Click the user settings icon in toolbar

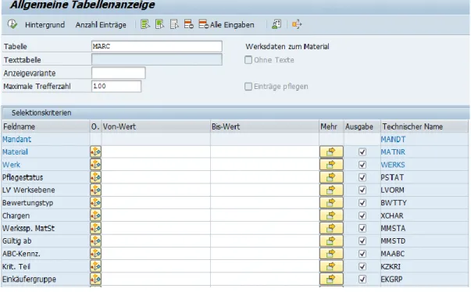pos(277,24)
